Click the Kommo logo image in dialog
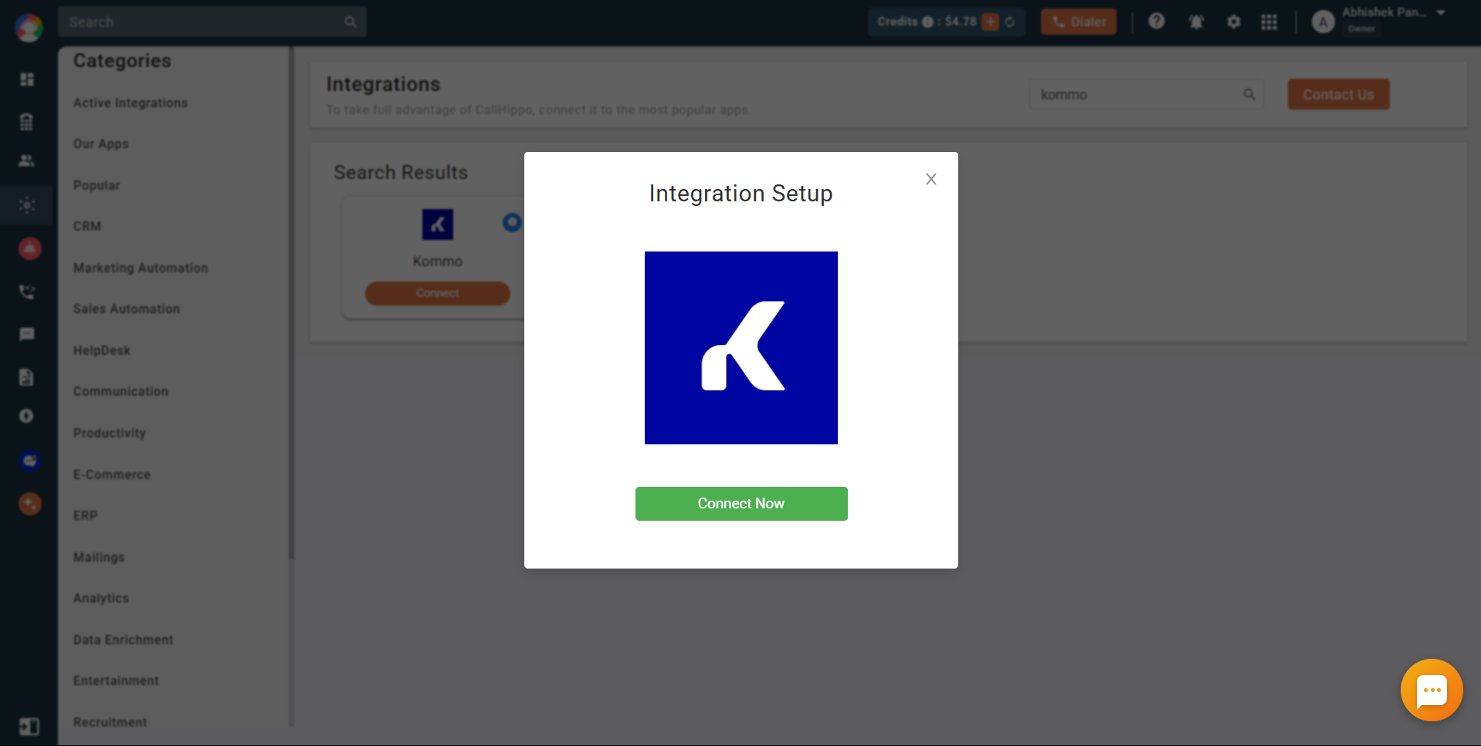 (x=741, y=348)
